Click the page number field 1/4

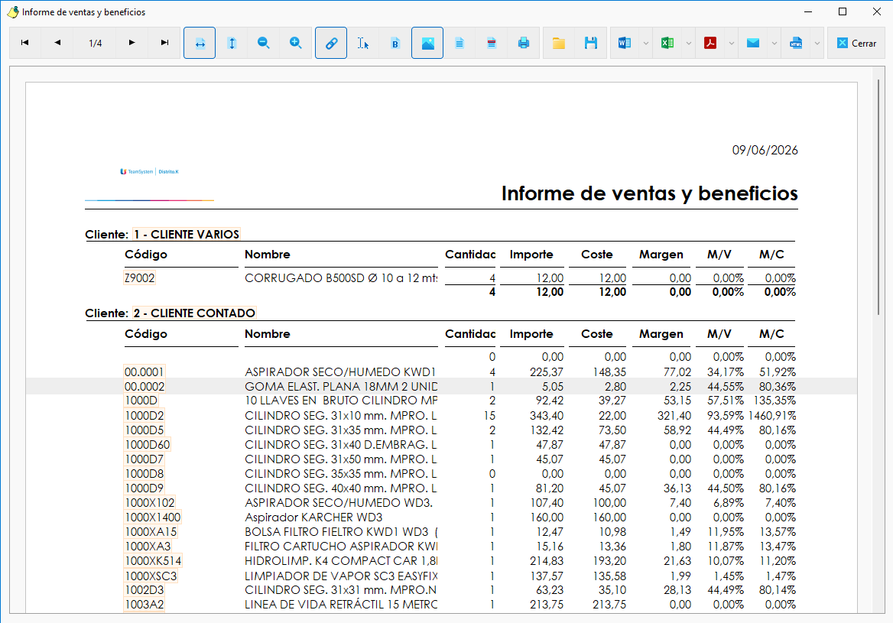(96, 43)
